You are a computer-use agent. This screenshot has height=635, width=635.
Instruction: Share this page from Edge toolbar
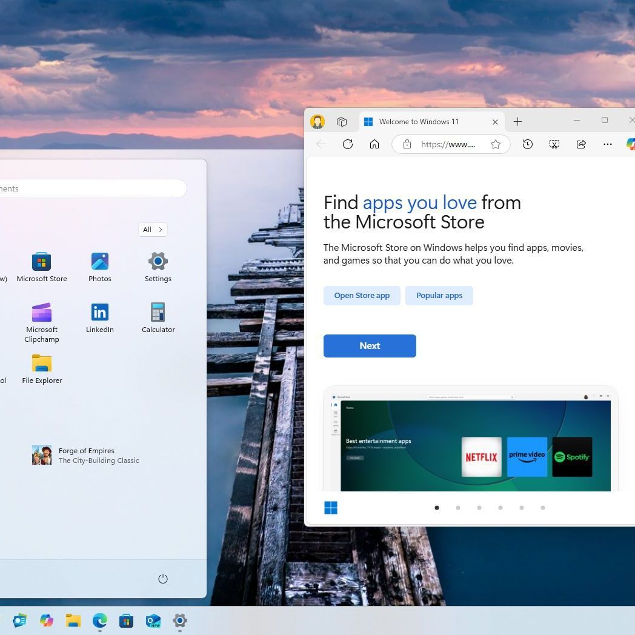[x=581, y=144]
